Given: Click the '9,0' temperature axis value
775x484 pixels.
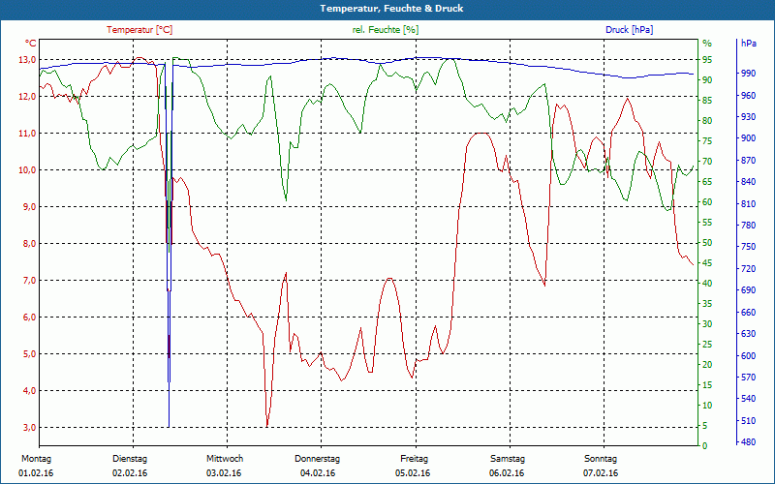Looking at the screenshot, I should [x=29, y=207].
